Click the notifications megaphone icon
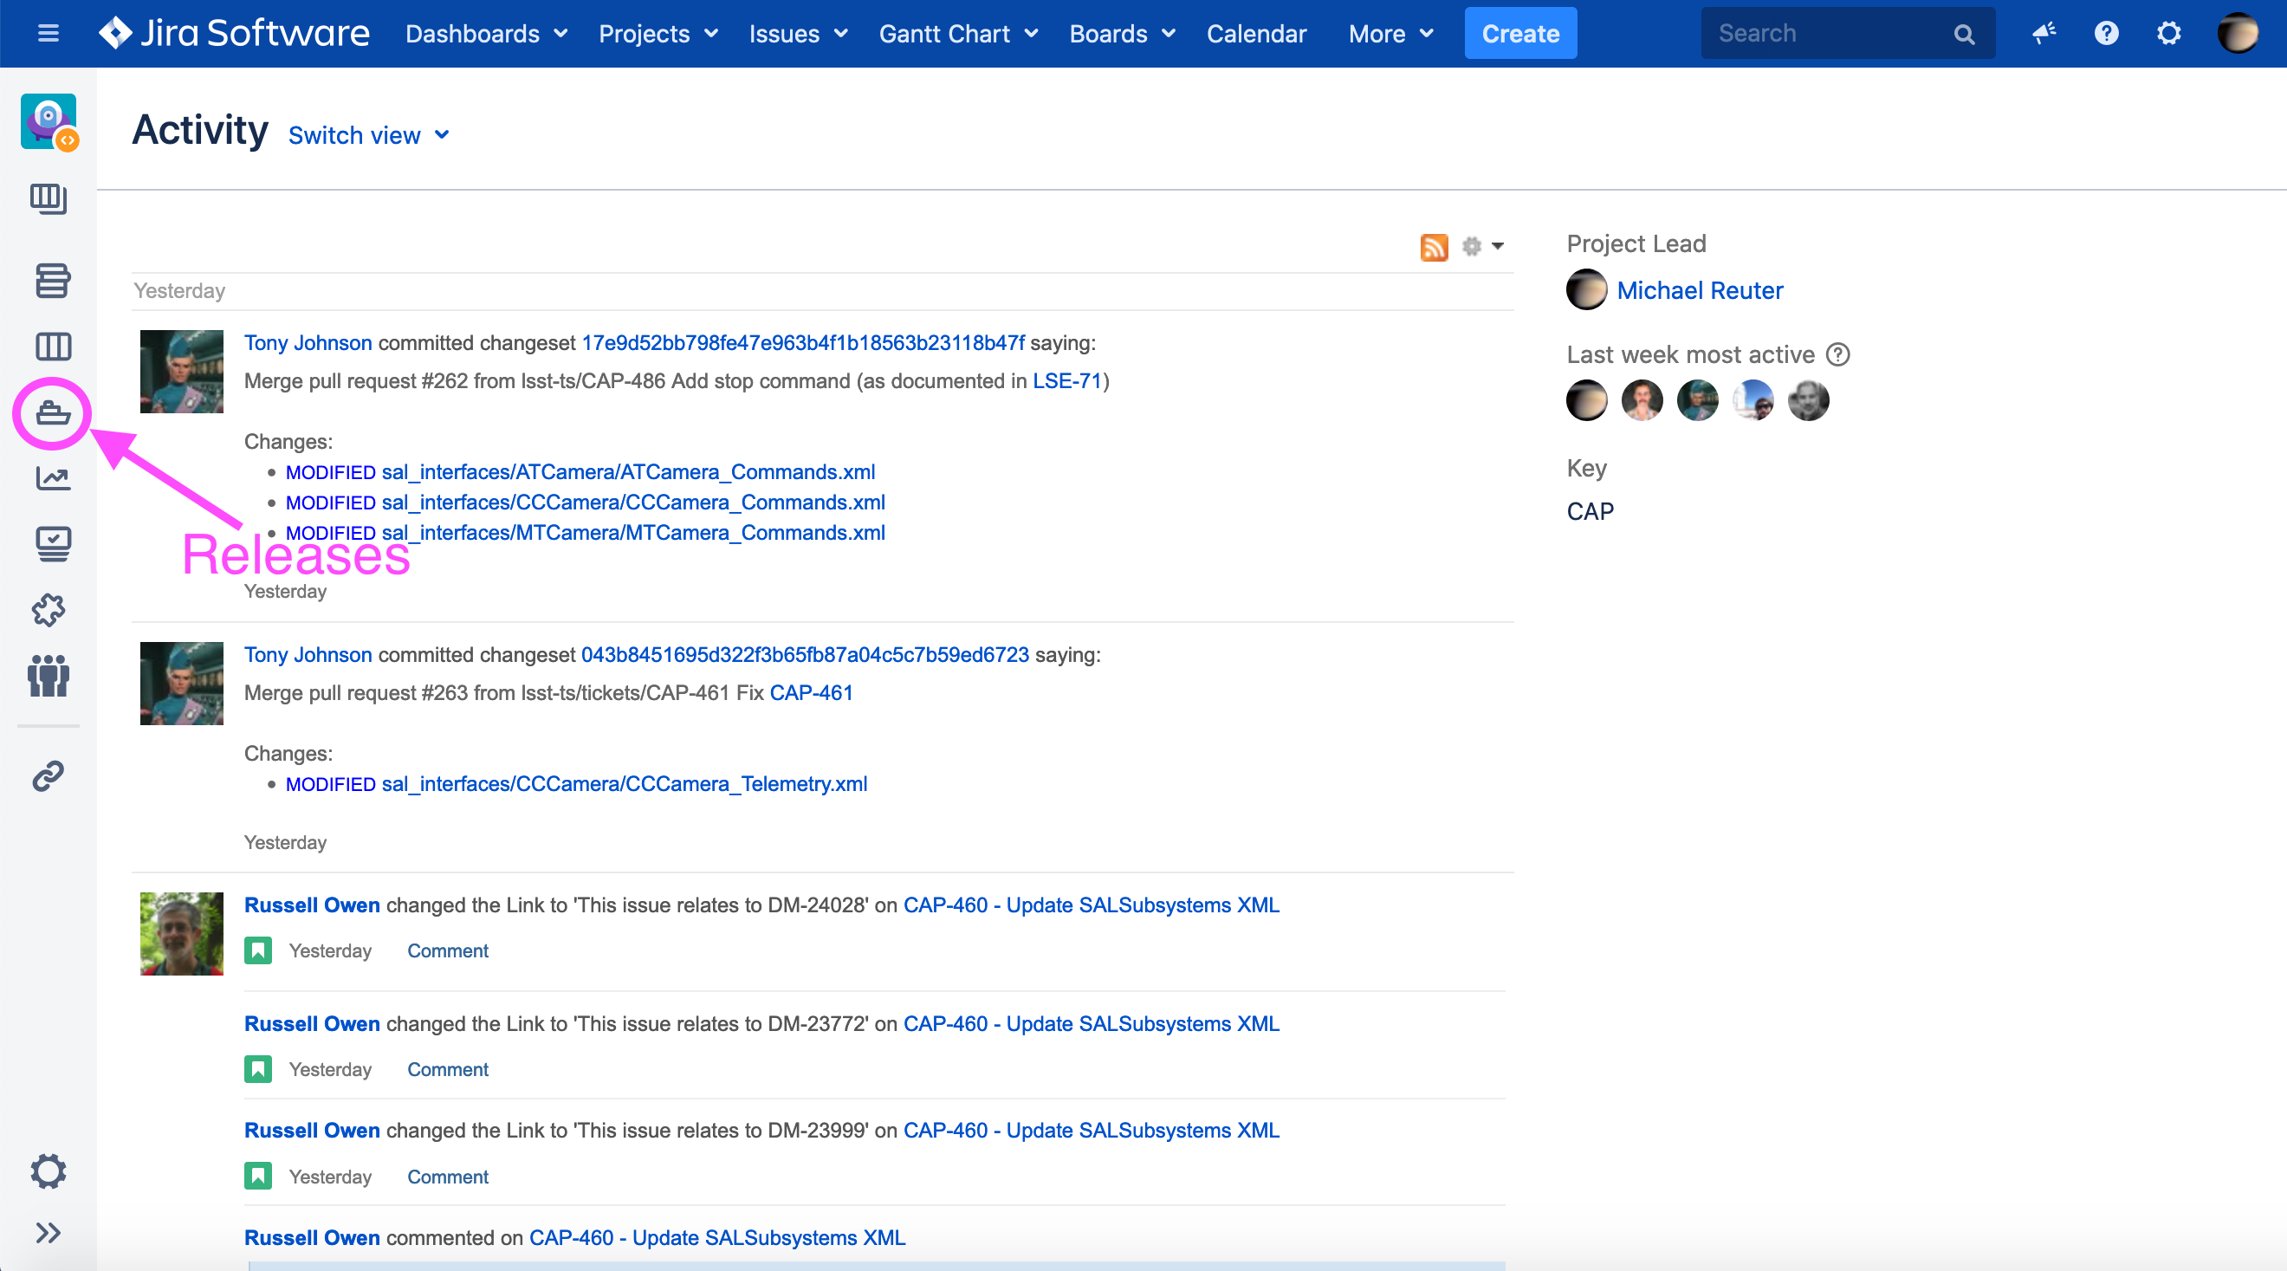 (2044, 34)
